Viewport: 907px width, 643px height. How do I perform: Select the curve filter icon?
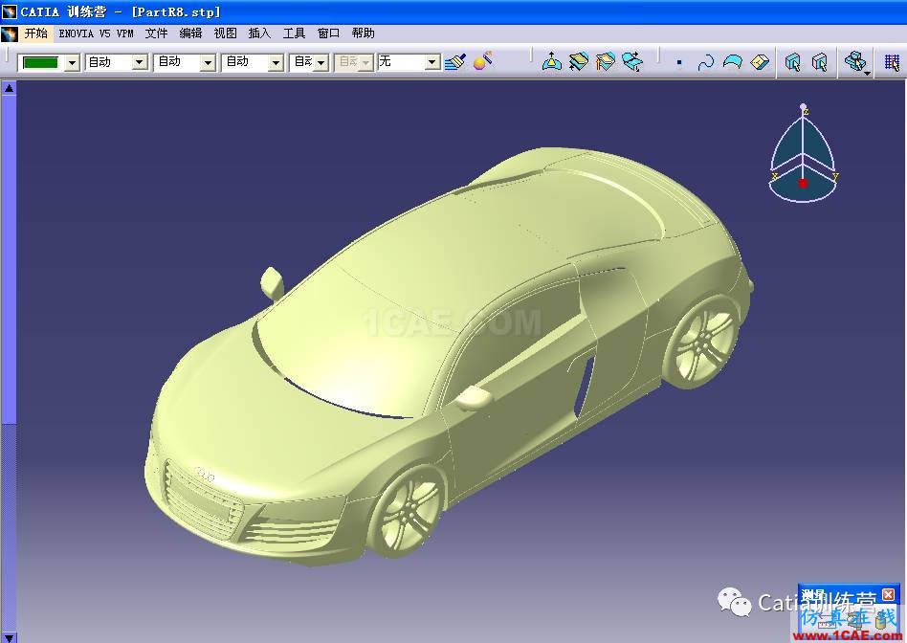click(706, 62)
